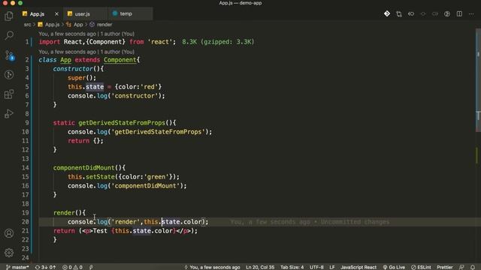481x270 pixels.
Task: Start Go Live server
Action: [394, 267]
